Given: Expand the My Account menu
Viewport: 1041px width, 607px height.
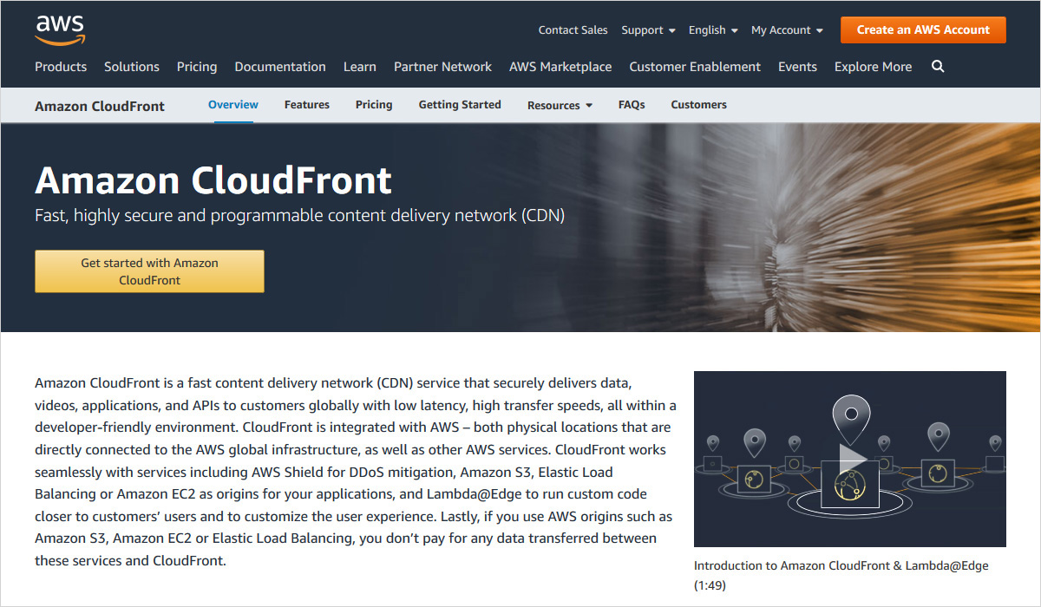Looking at the screenshot, I should click(x=787, y=30).
